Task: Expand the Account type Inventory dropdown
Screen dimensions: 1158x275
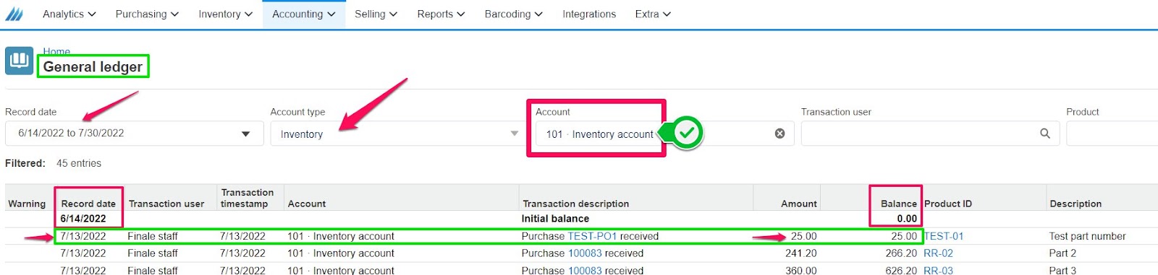Action: tap(515, 134)
